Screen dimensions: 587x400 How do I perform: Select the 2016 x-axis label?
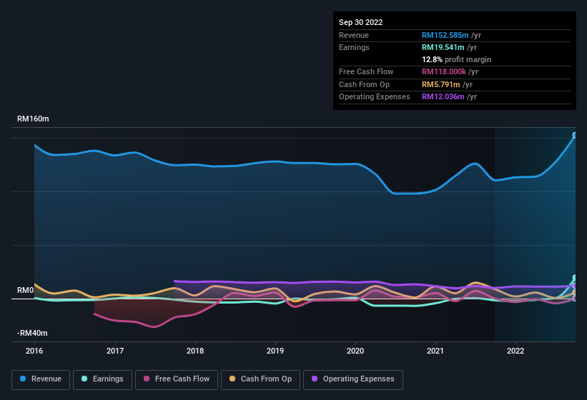pyautogui.click(x=34, y=351)
